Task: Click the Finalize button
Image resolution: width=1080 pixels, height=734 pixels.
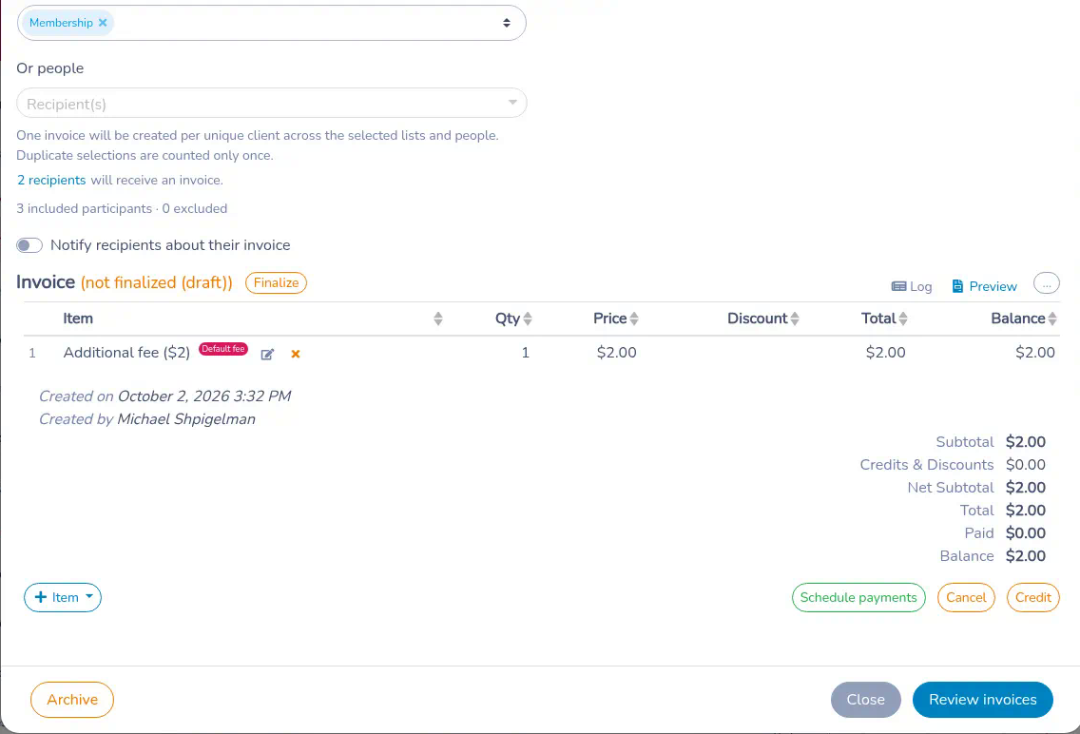Action: (277, 283)
